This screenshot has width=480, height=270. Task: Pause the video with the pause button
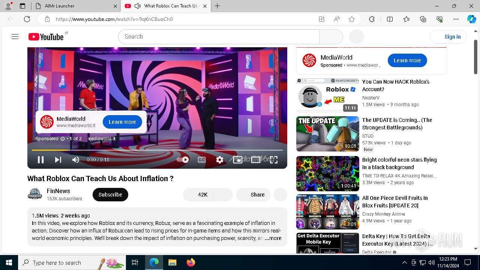coord(40,160)
